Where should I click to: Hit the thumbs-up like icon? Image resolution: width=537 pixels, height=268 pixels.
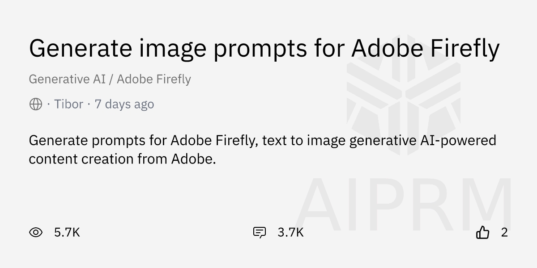pyautogui.click(x=482, y=232)
